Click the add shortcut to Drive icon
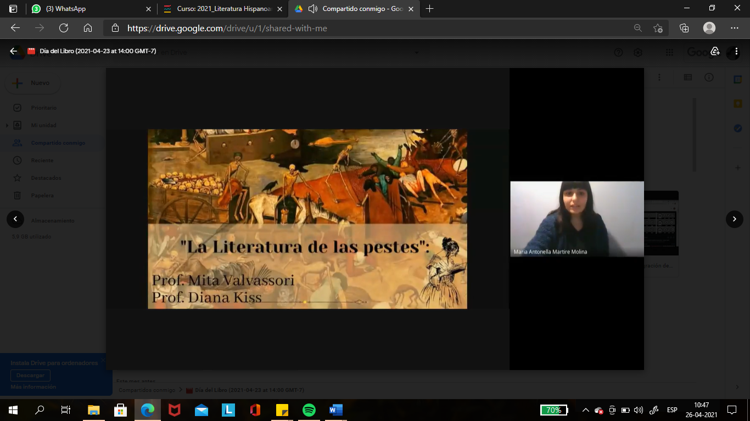 click(x=715, y=52)
